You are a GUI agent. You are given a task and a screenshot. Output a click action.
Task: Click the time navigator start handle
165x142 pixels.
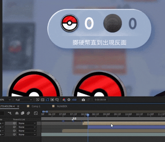tap(43, 111)
